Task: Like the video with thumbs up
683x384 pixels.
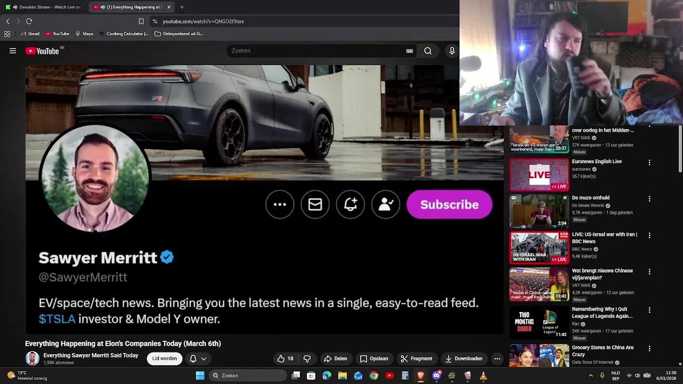Action: pos(285,358)
